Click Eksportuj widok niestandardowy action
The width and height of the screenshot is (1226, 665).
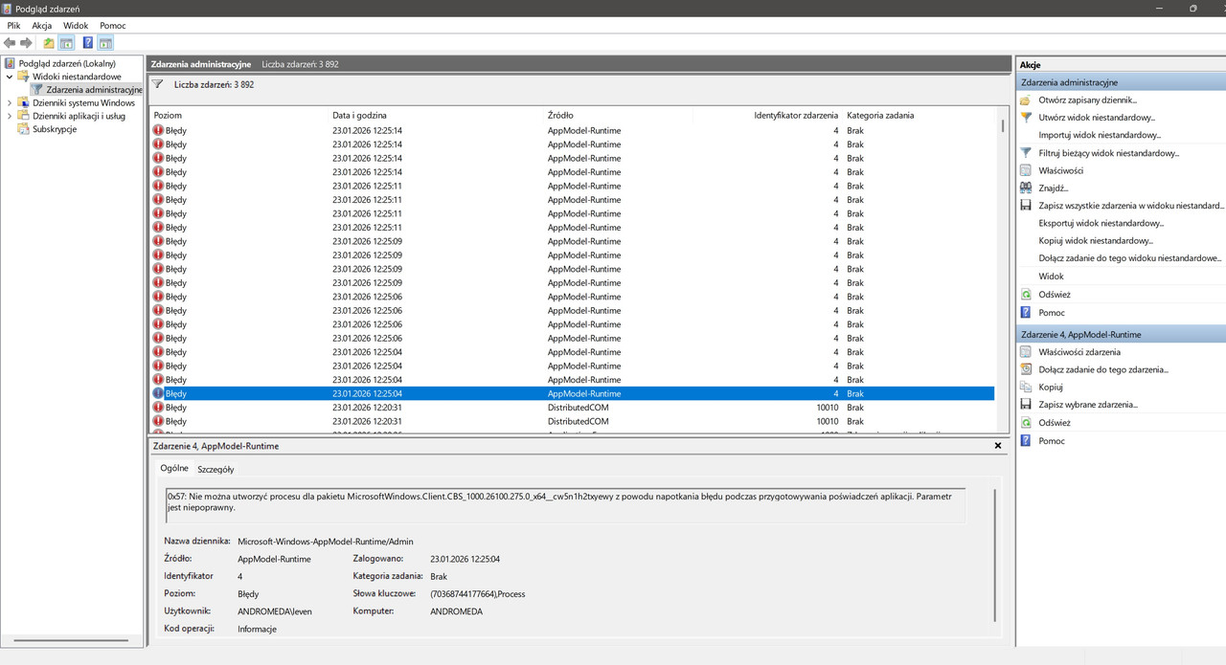[1101, 223]
